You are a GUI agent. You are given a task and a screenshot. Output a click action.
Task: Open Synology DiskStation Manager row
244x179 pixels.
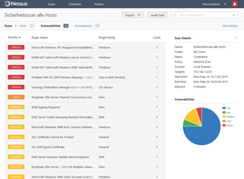[85, 87]
